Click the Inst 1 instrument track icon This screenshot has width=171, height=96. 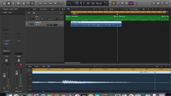tap(32, 18)
